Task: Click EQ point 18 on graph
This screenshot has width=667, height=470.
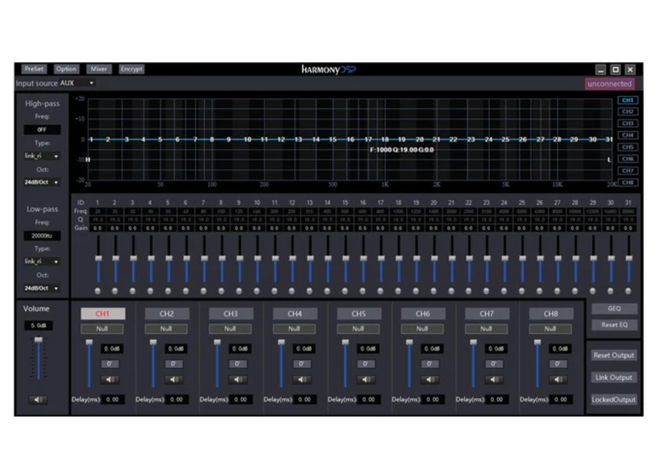Action: 385,140
